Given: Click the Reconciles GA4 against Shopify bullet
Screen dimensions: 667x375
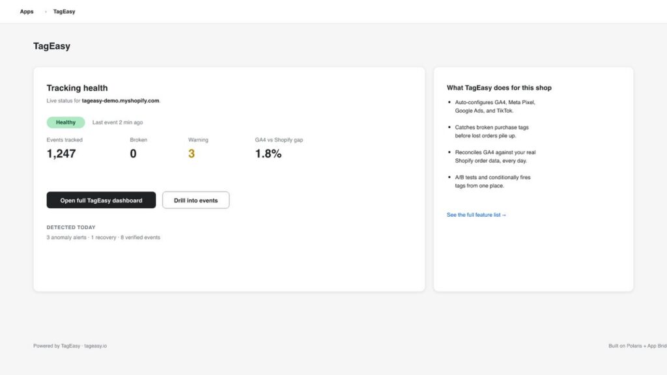Looking at the screenshot, I should pyautogui.click(x=495, y=156).
